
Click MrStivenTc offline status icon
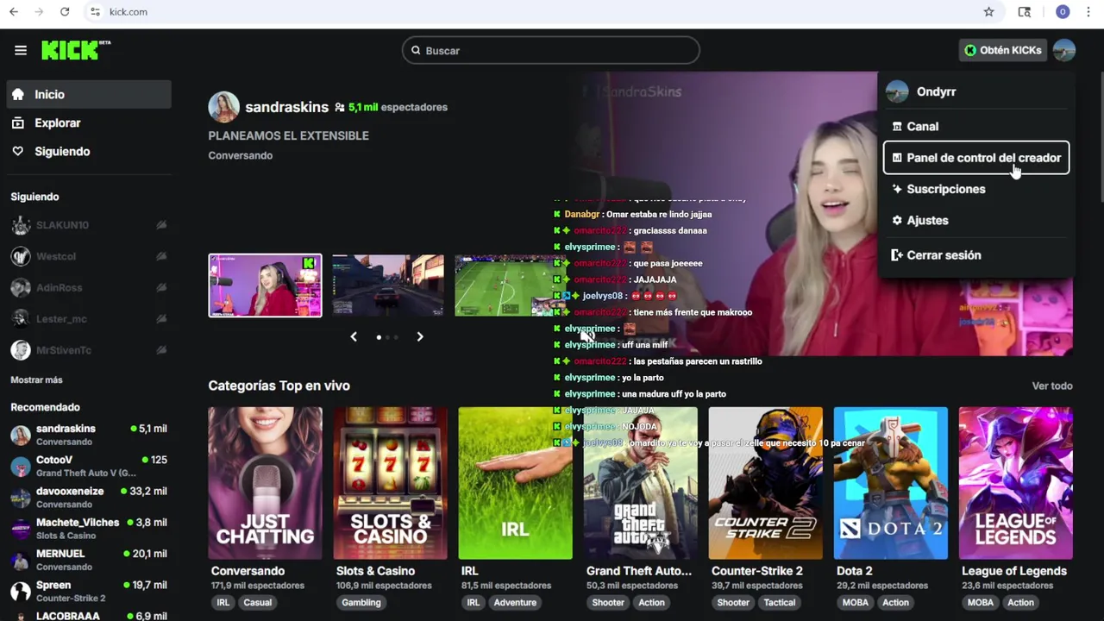(161, 350)
